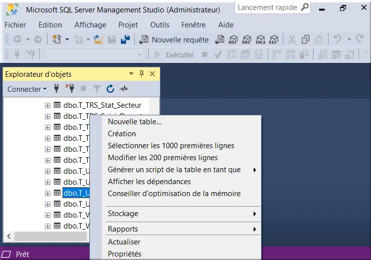Click the cancel query stop icon
This screenshot has height=260, width=371.
[x=205, y=55]
